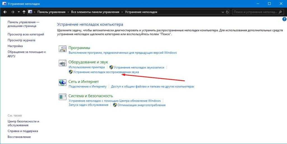Refresh the page with refresh icon
The height and width of the screenshot is (144, 287).
(x=227, y=12)
